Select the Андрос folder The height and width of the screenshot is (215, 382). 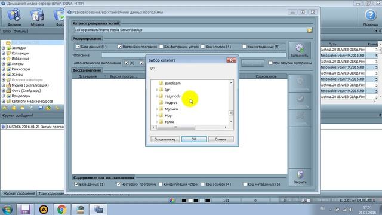point(171,103)
